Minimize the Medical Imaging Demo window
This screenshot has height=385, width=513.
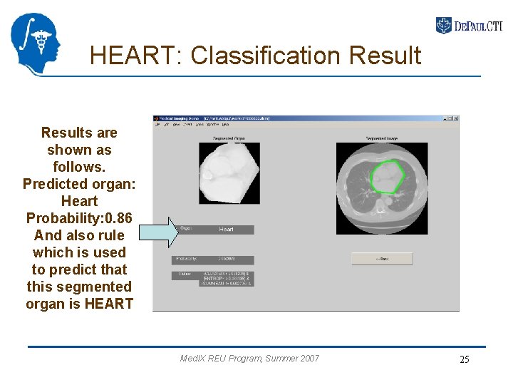(x=445, y=118)
